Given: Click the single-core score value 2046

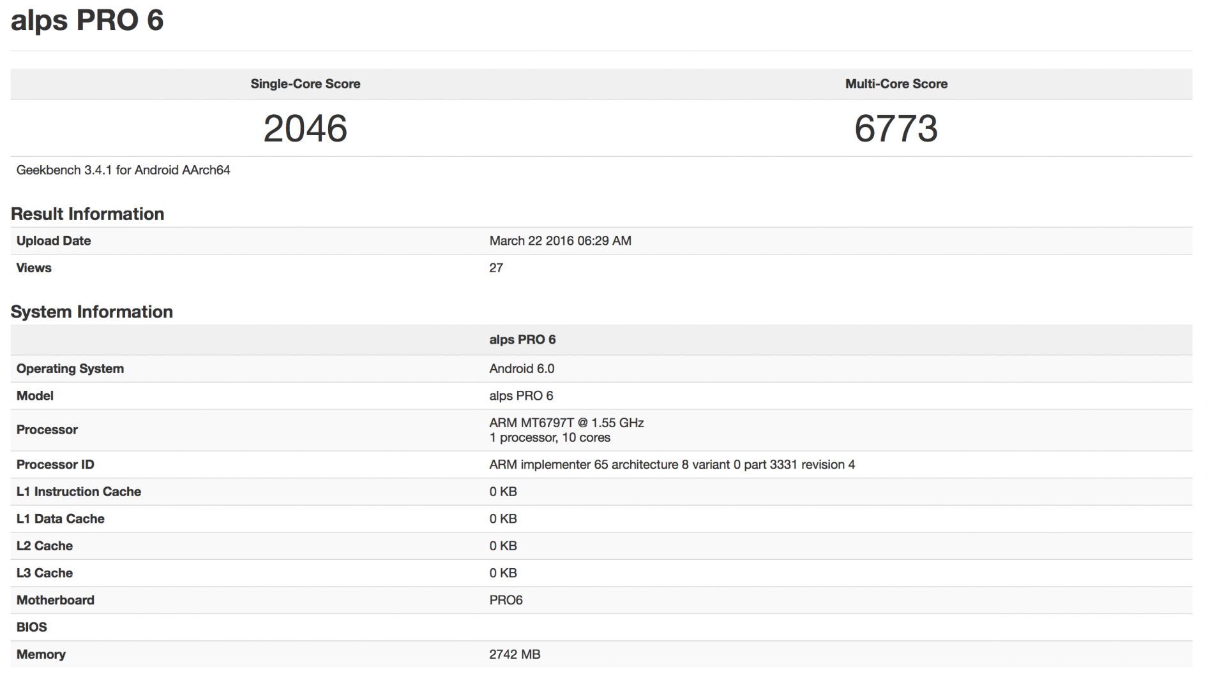Looking at the screenshot, I should [x=305, y=128].
